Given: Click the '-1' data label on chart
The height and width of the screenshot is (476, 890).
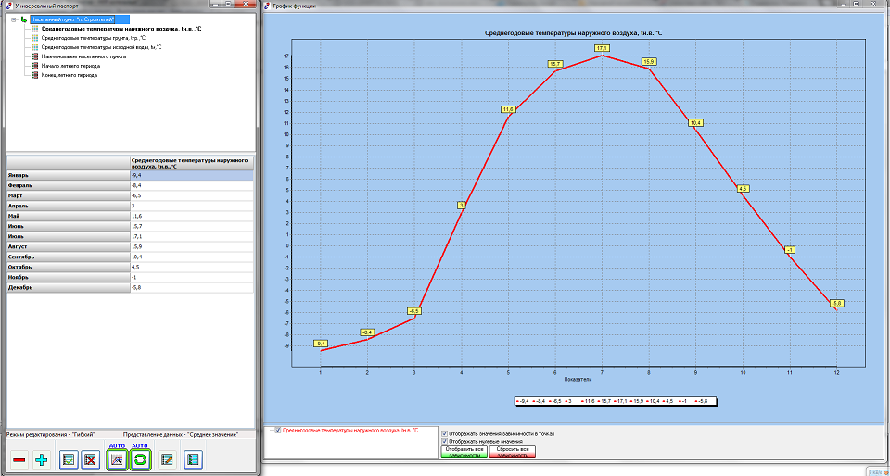Looking at the screenshot, I should pyautogui.click(x=790, y=250).
